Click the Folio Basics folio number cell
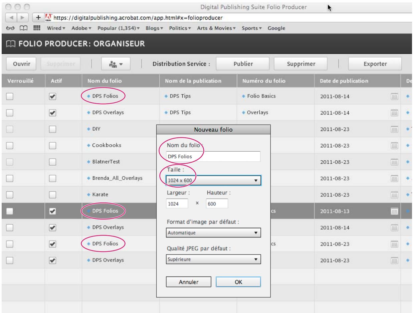Image resolution: width=413 pixels, height=313 pixels. click(x=261, y=97)
